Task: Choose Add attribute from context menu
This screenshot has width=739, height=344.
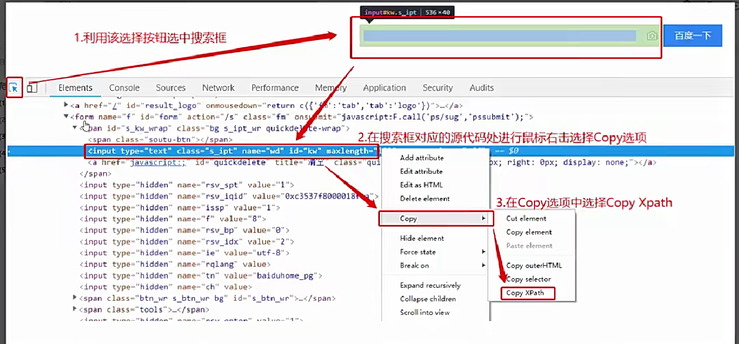Action: click(x=421, y=157)
